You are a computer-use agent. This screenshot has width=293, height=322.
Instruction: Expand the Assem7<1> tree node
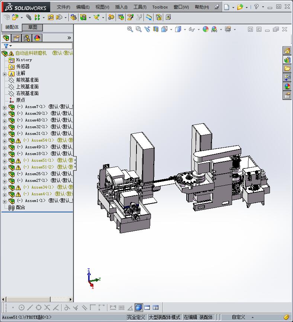click(4, 107)
